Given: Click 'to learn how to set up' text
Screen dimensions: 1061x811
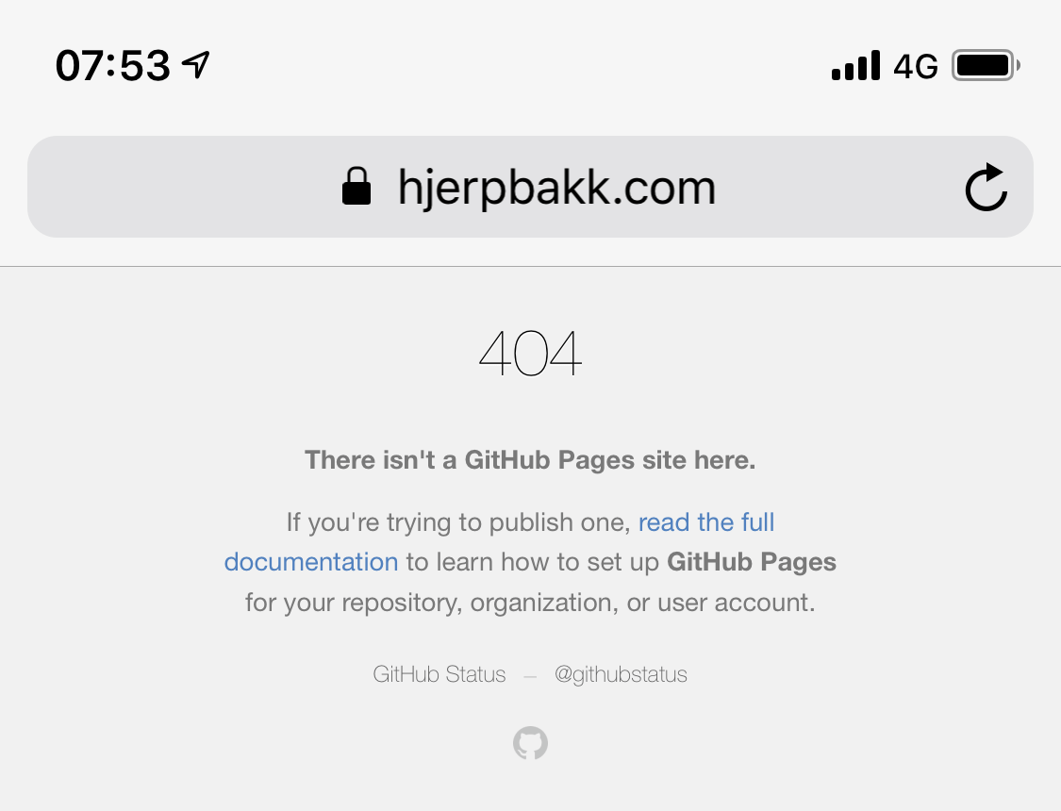Looking at the screenshot, I should click(533, 562).
